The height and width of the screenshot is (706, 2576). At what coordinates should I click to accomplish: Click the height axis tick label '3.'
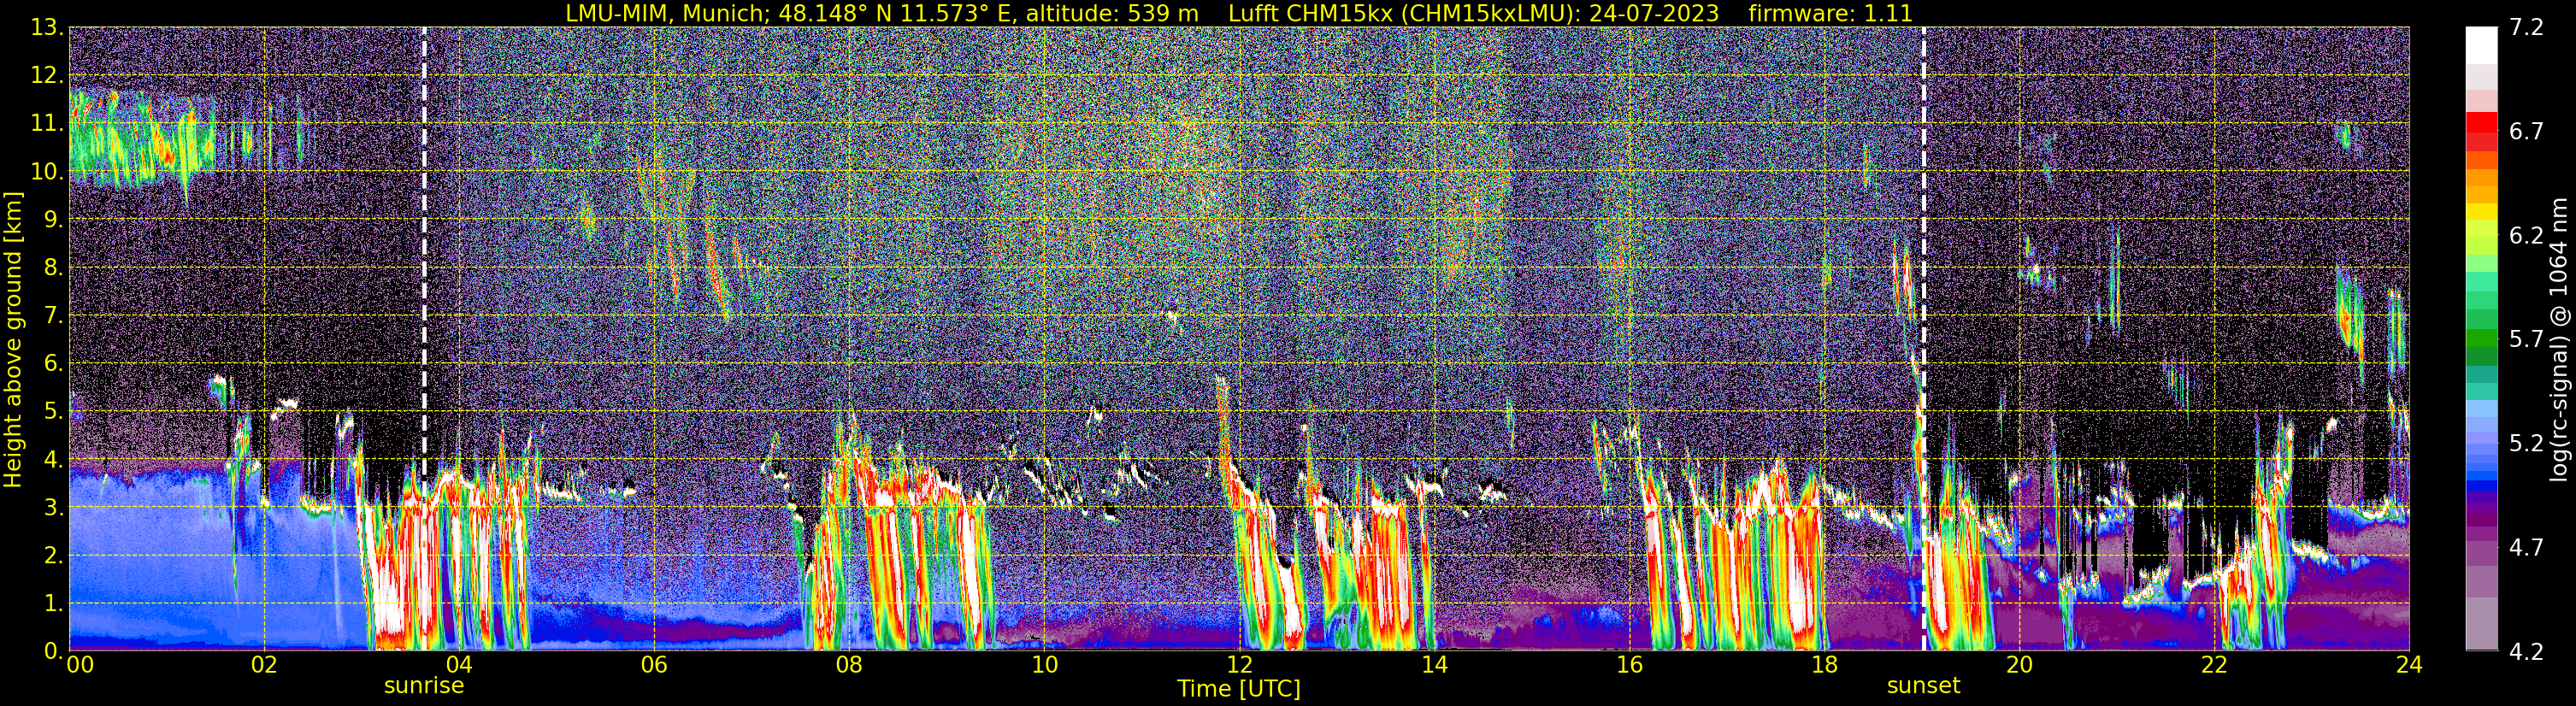[54, 507]
